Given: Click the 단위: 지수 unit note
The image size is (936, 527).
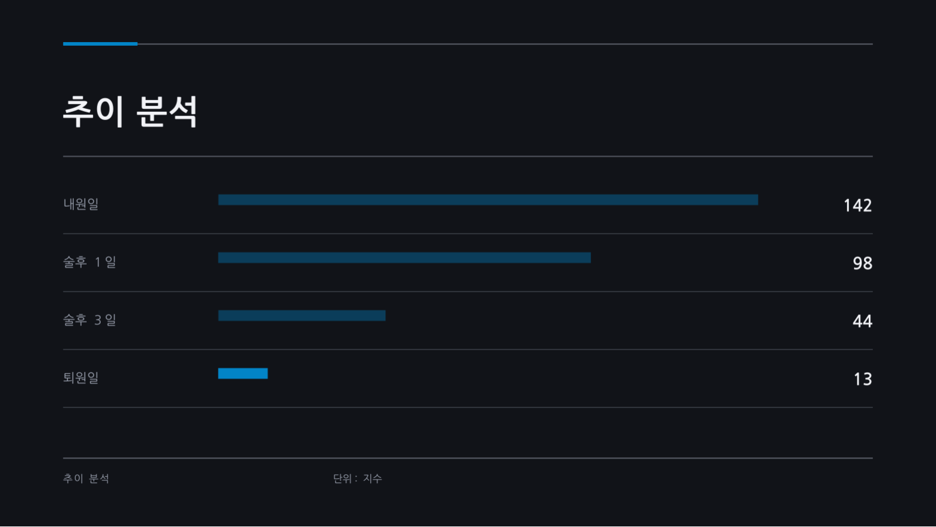Looking at the screenshot, I should click(357, 478).
